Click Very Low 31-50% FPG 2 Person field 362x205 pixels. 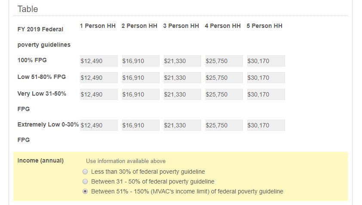click(141, 94)
